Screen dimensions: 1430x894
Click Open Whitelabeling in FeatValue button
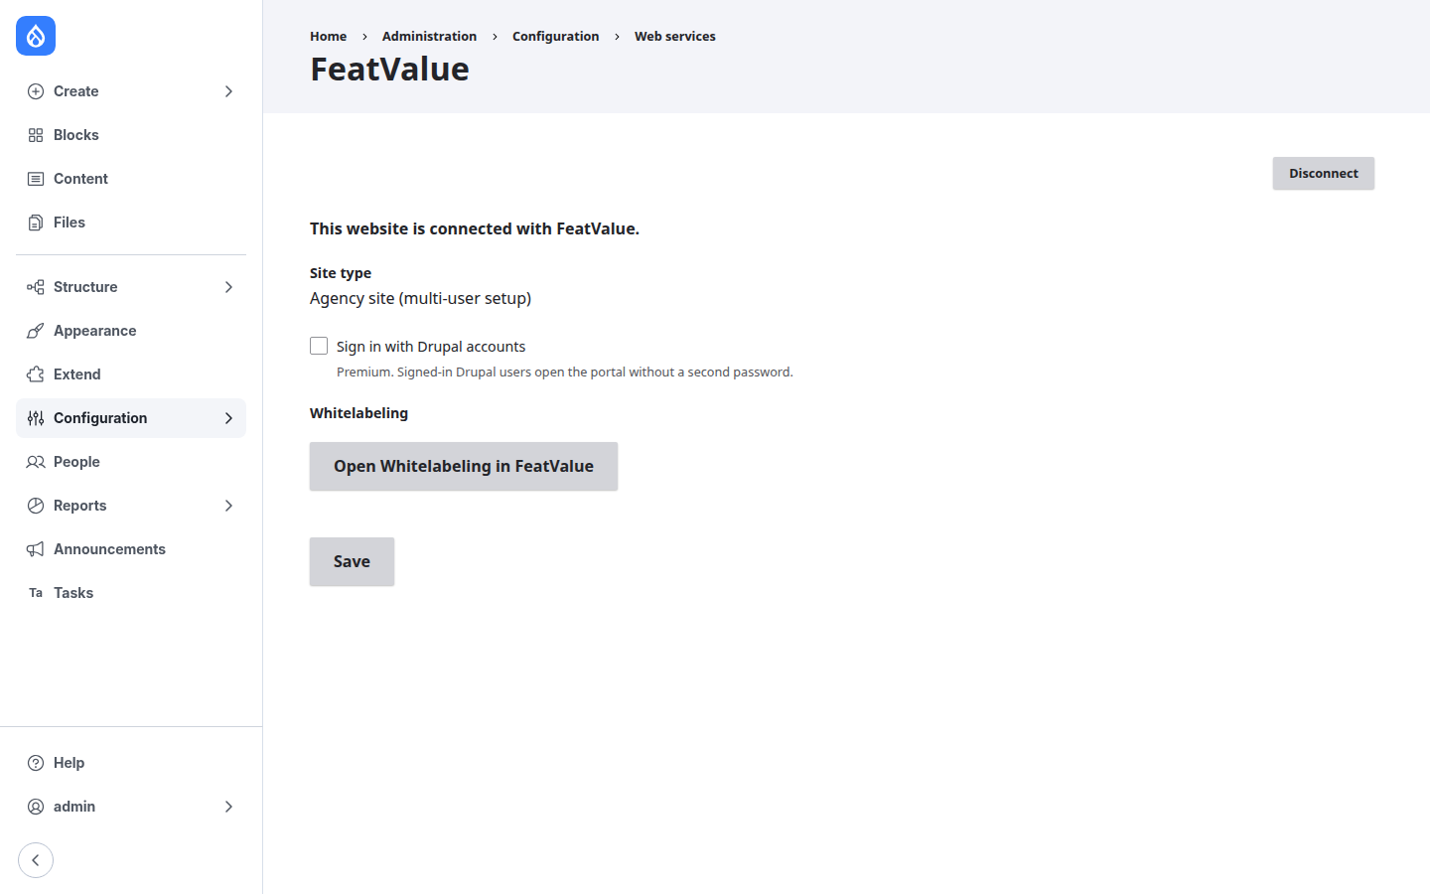(x=464, y=466)
